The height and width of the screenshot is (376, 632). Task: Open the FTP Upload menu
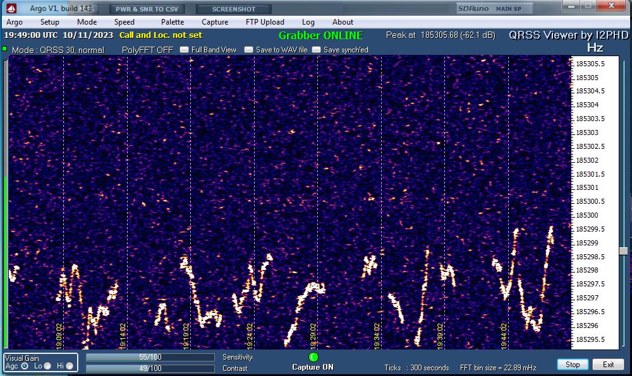coord(265,22)
